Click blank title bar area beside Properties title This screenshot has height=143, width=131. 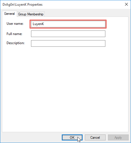pyautogui.click(x=83, y=5)
